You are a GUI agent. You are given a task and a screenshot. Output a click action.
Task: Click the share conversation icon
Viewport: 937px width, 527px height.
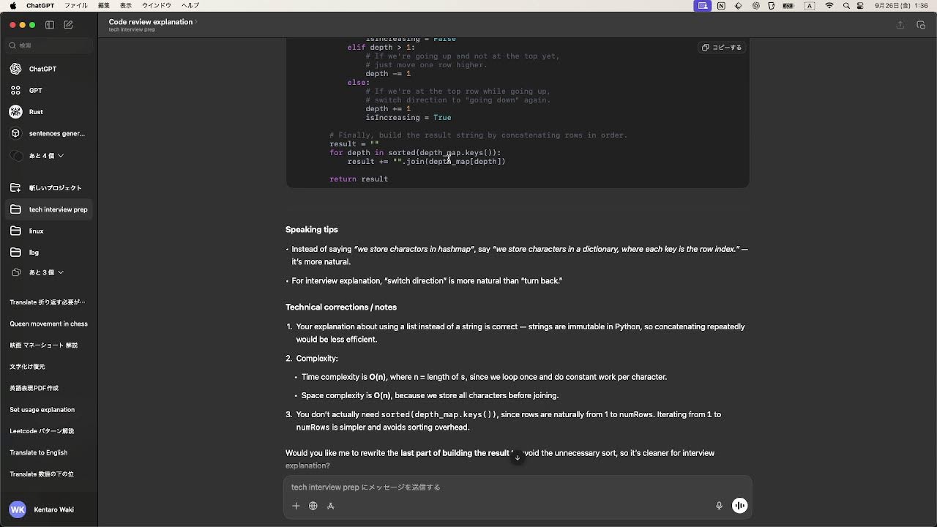click(900, 25)
